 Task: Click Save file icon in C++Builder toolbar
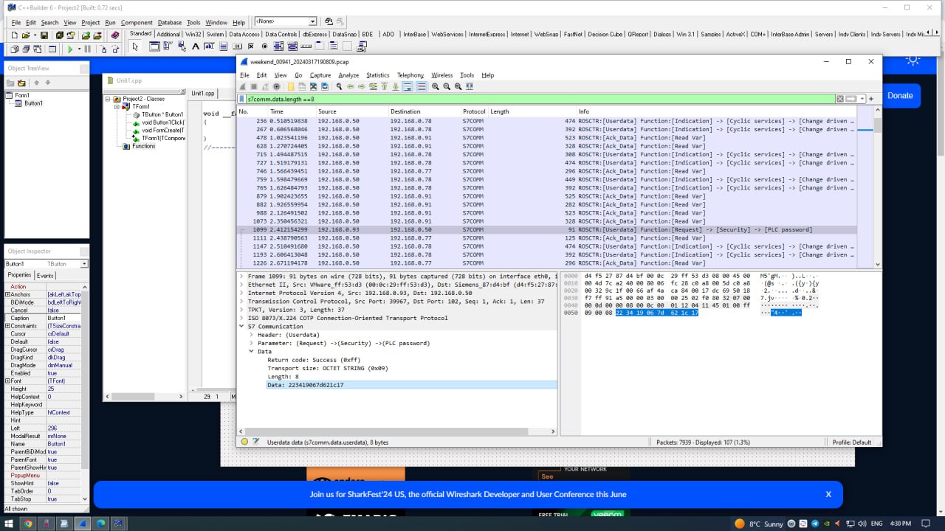[44, 35]
